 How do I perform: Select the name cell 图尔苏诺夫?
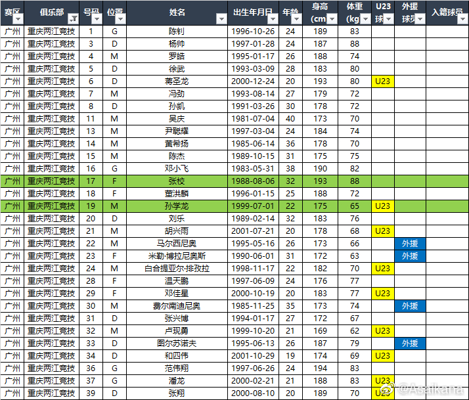[x=177, y=344]
